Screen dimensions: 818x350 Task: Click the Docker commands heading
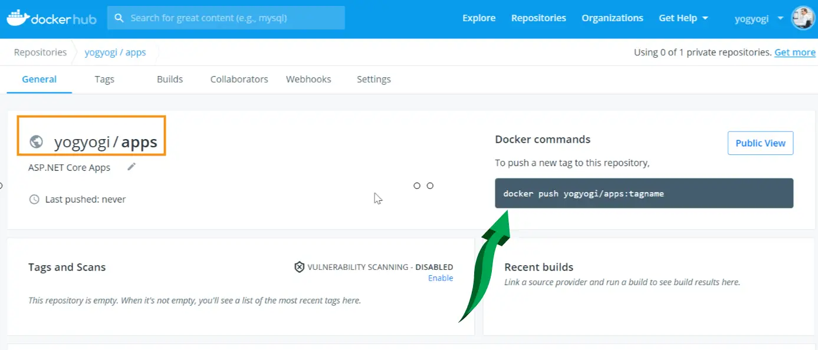[x=543, y=140]
